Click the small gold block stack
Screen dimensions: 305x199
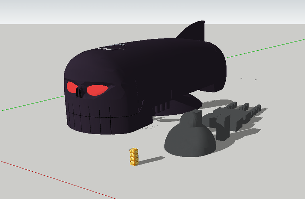click(x=134, y=157)
